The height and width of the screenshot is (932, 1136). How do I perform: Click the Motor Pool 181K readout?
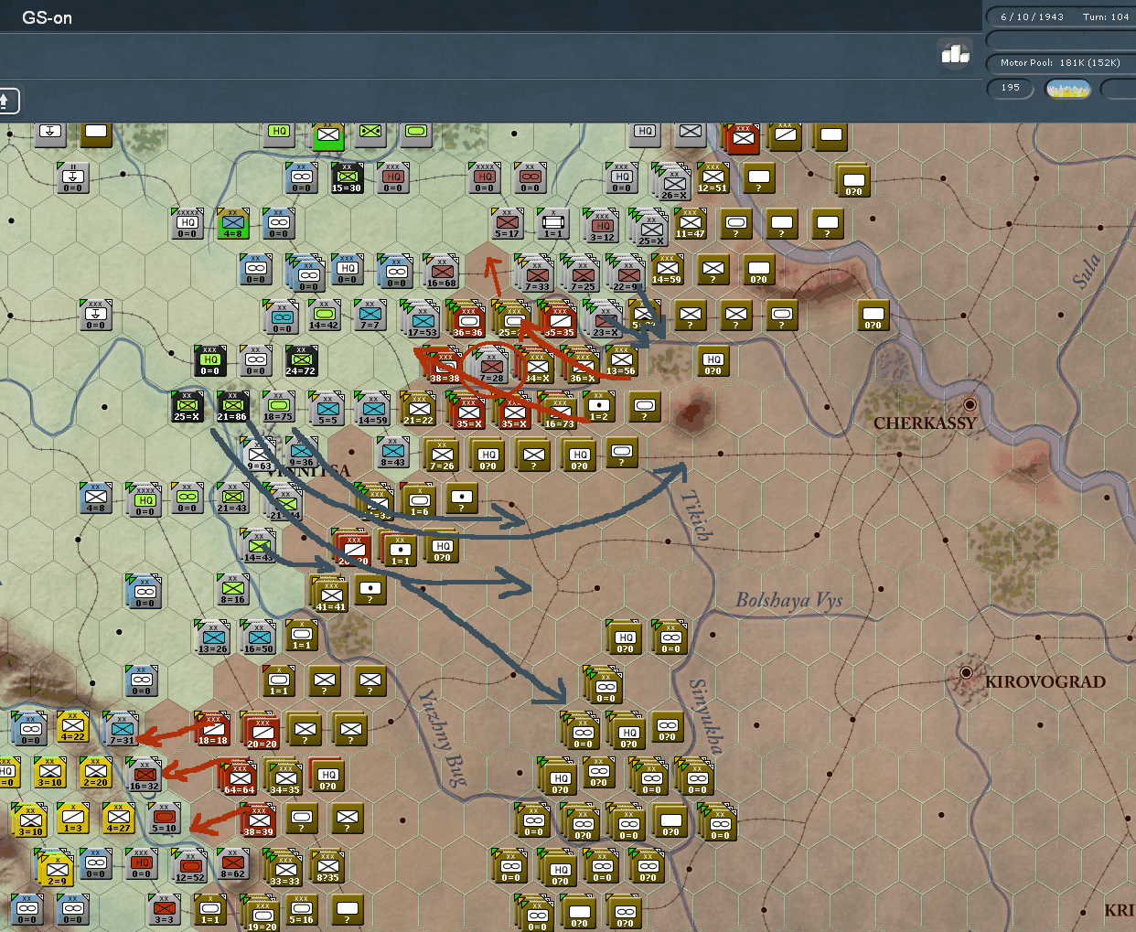1061,62
